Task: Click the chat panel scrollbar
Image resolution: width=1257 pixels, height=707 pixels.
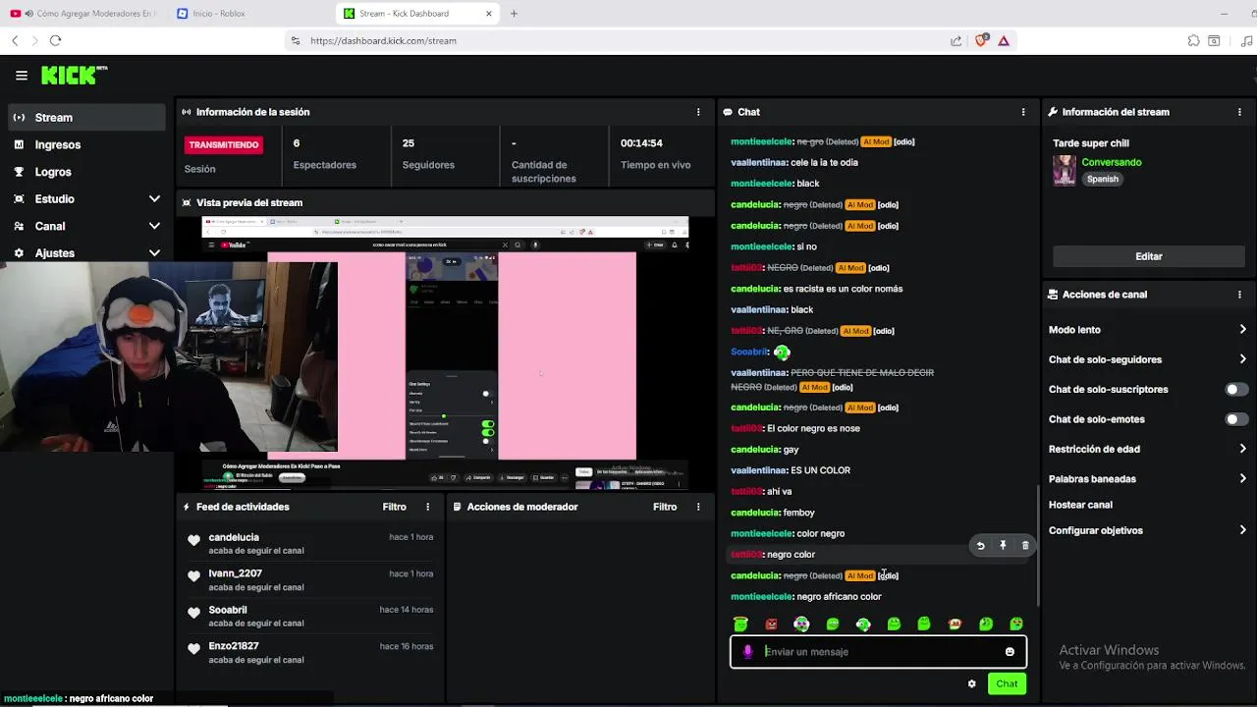Action: tap(1038, 545)
